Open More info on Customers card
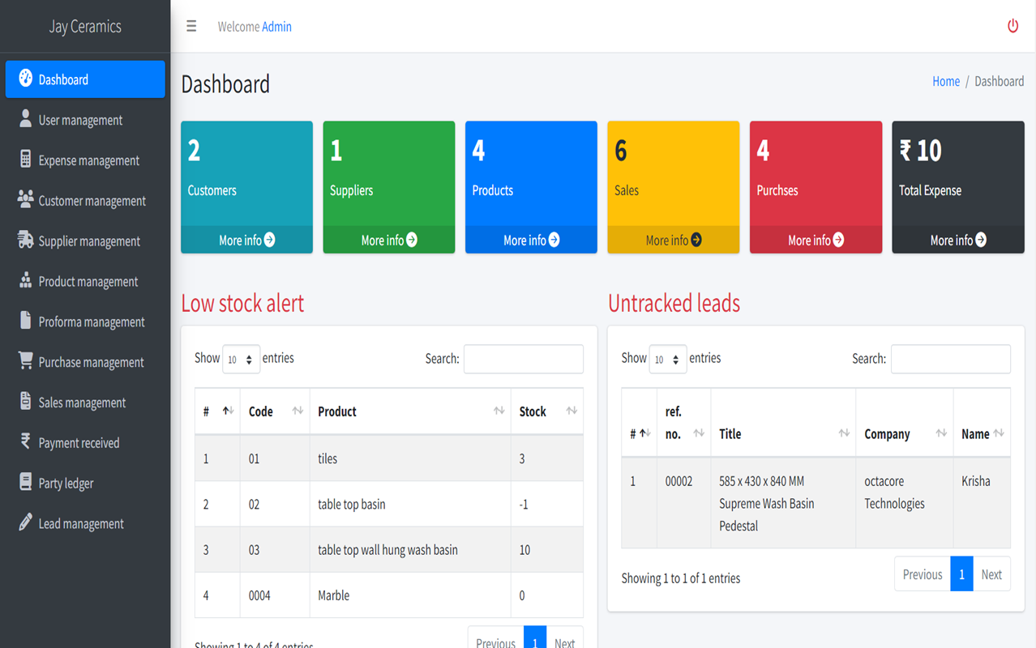 [x=246, y=241]
